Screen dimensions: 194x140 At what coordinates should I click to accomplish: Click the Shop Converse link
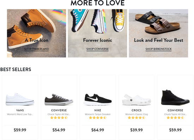(97, 49)
